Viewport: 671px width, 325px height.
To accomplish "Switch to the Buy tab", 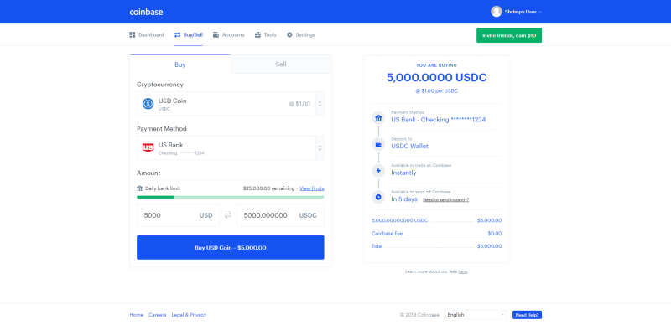I will tap(180, 64).
